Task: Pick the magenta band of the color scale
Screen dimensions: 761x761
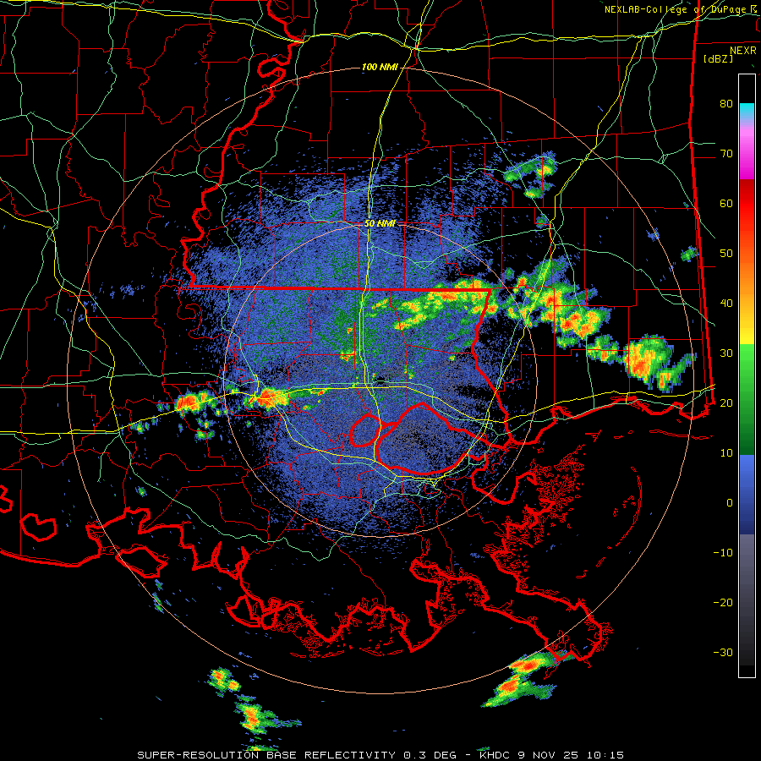Action: [x=747, y=153]
